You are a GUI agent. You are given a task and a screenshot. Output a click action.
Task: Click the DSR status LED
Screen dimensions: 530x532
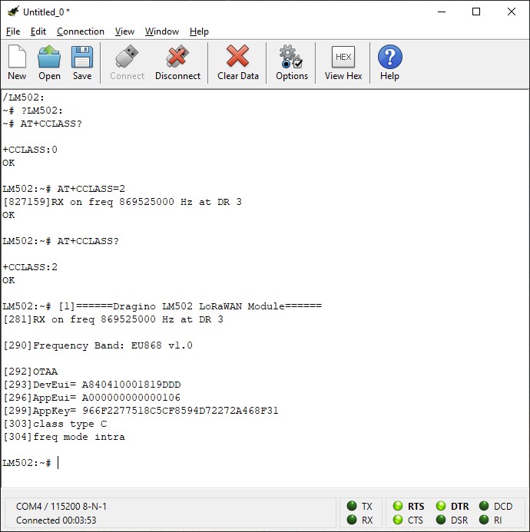click(441, 520)
